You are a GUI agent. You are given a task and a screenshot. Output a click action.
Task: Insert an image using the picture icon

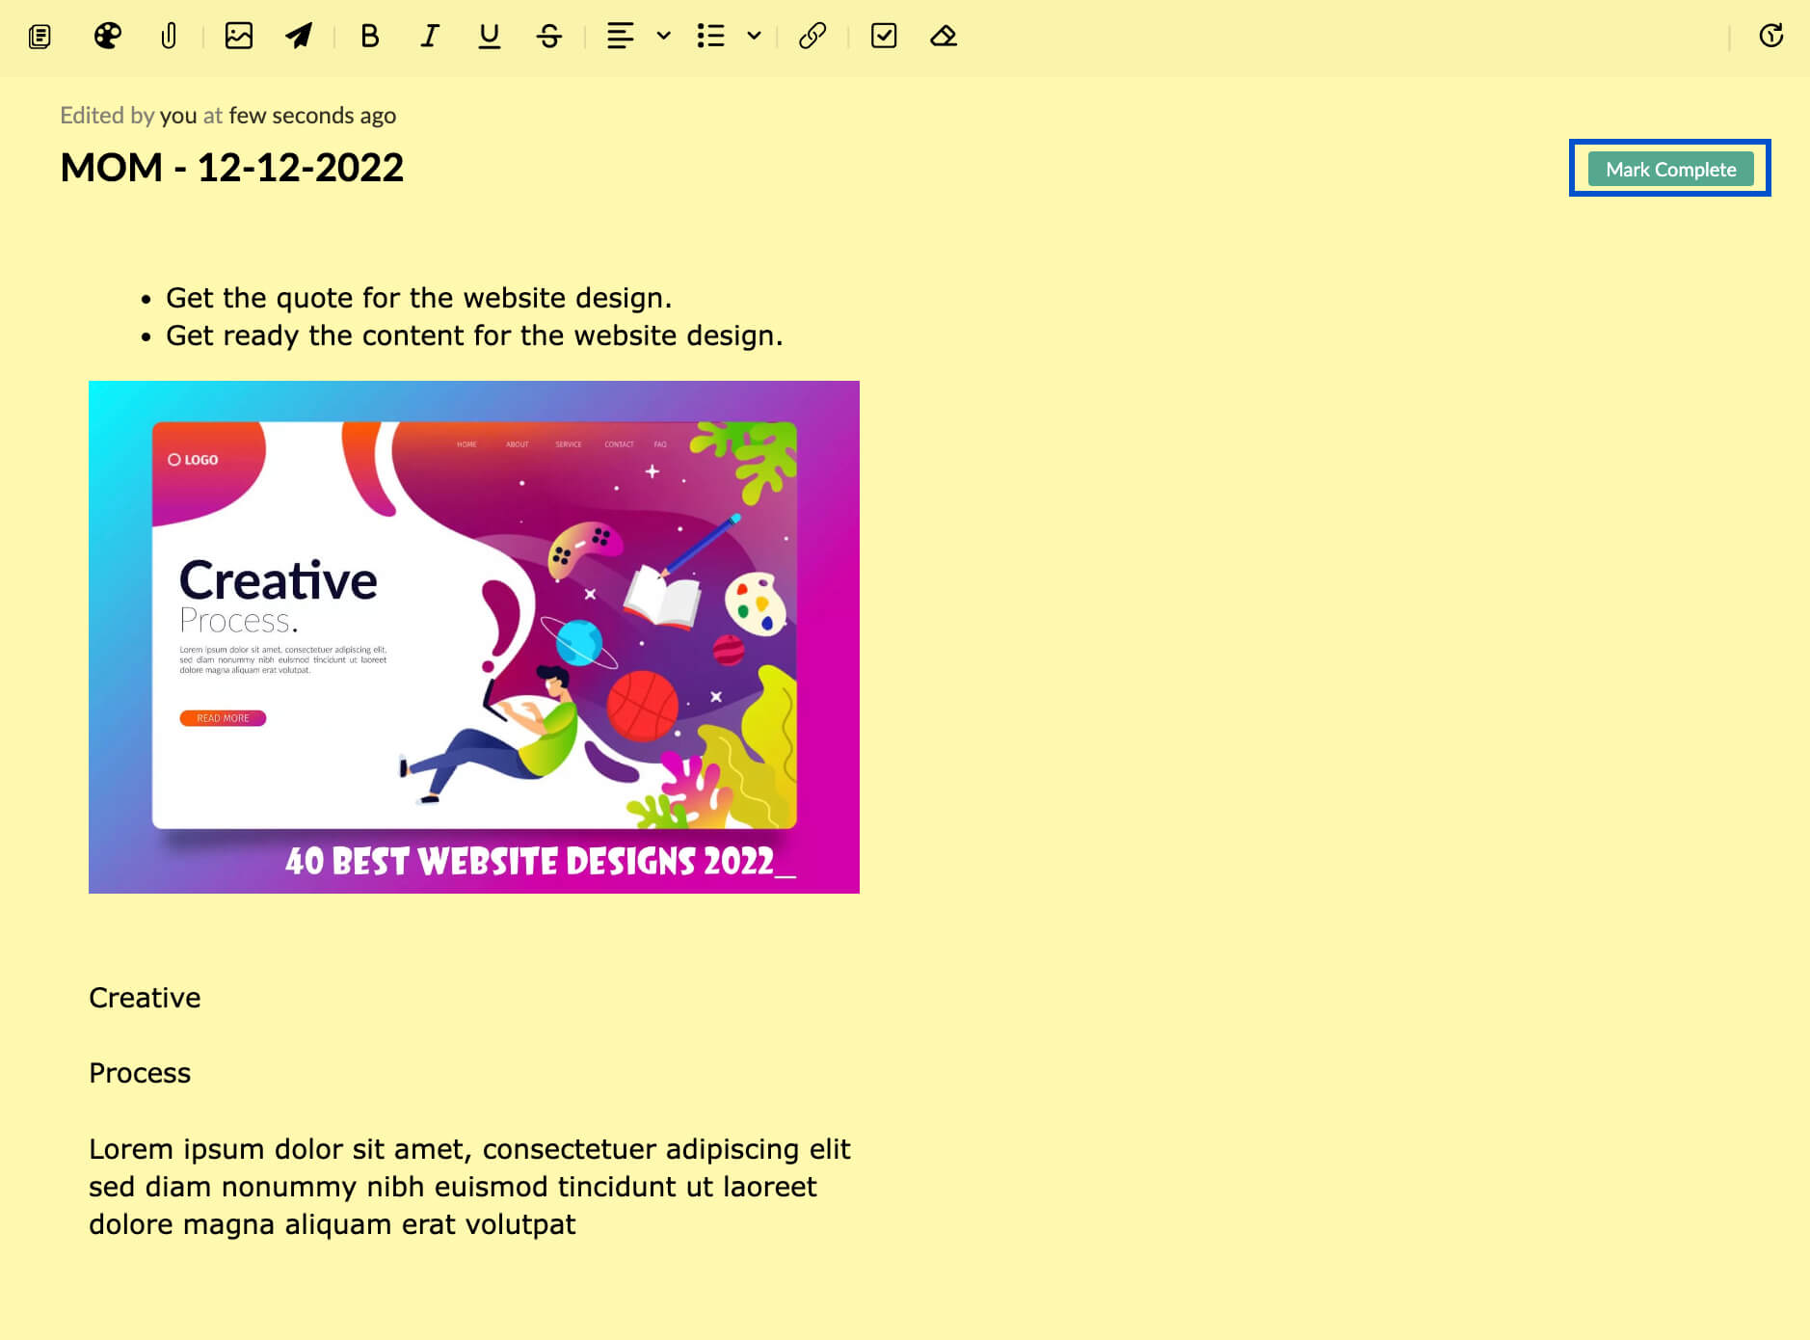[x=238, y=37]
